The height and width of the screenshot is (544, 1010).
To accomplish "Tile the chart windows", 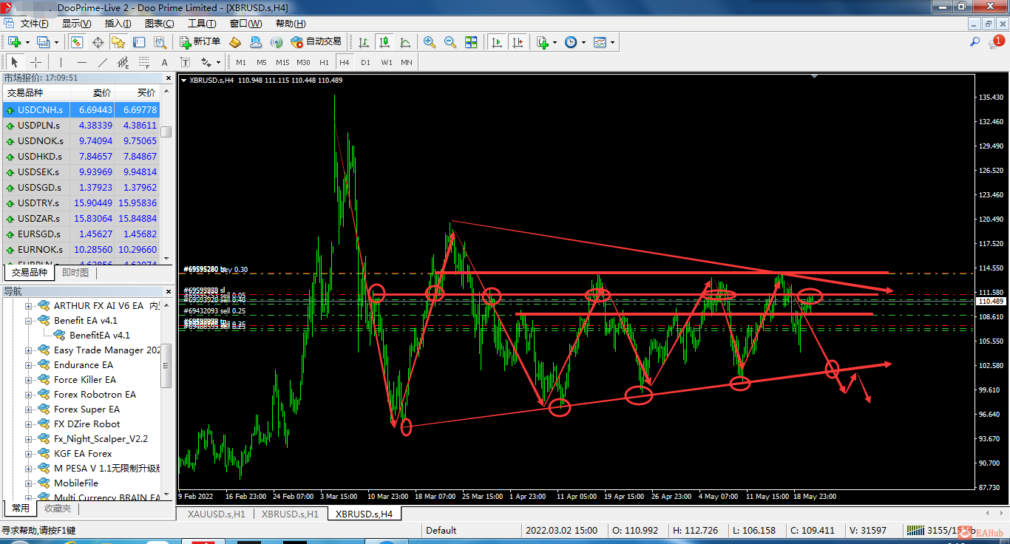I will pyautogui.click(x=471, y=42).
